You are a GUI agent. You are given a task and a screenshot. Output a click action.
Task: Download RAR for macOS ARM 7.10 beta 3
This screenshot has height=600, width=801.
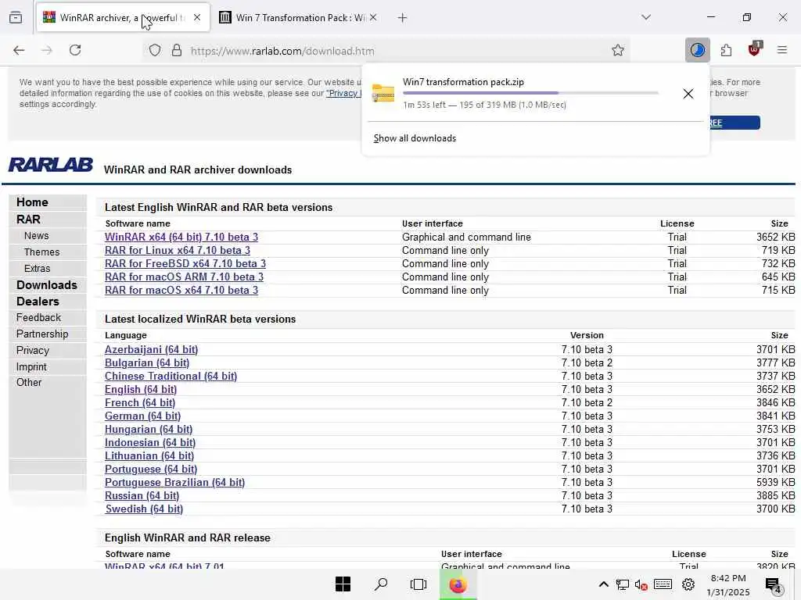click(x=184, y=277)
